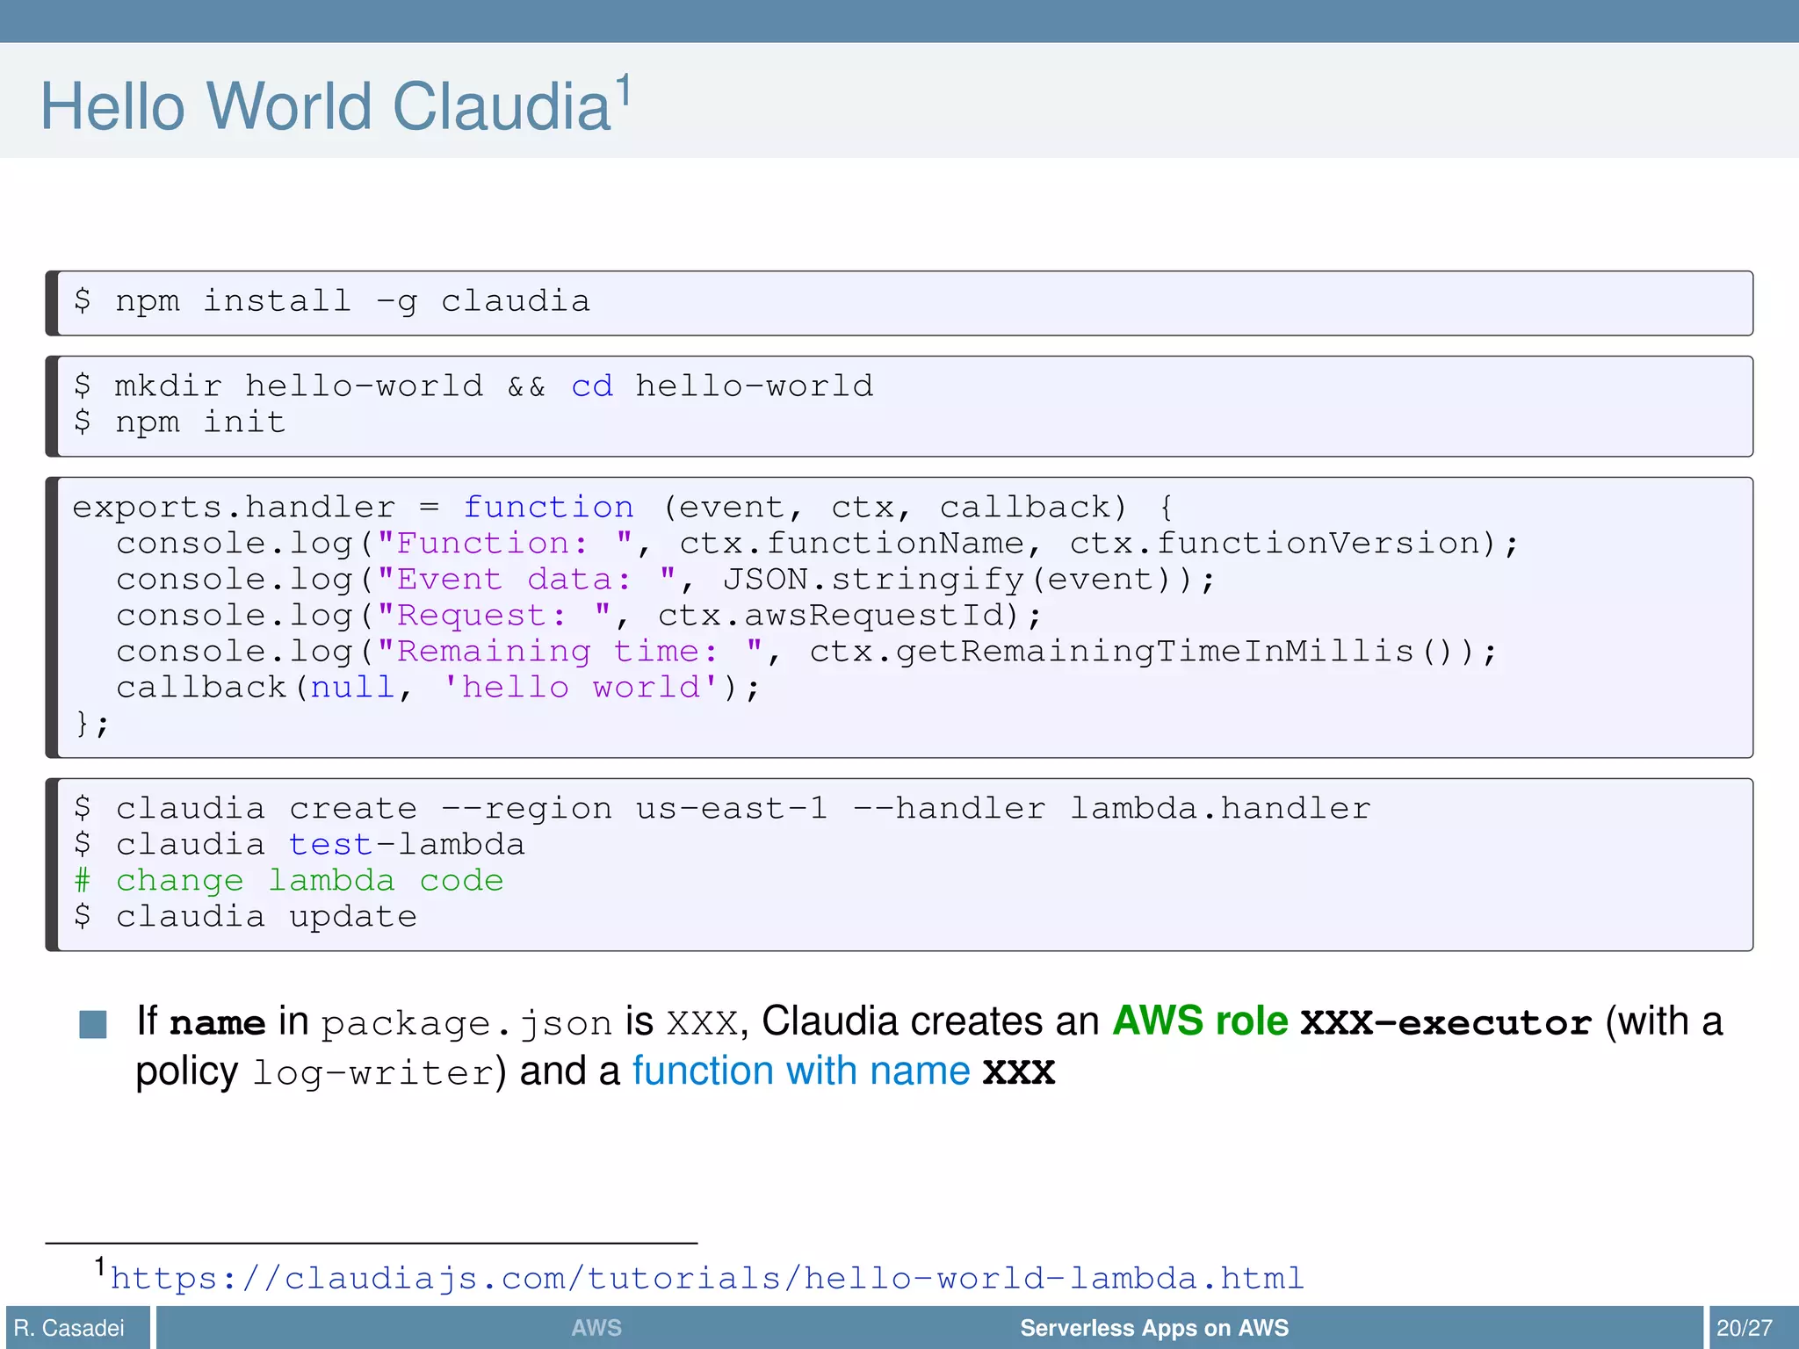Click the bold 'XXX-executor' text
Viewport: 1799px width, 1349px height.
click(x=1446, y=1022)
